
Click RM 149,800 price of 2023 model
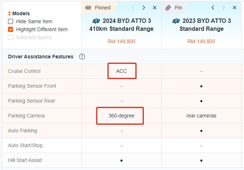point(201,41)
